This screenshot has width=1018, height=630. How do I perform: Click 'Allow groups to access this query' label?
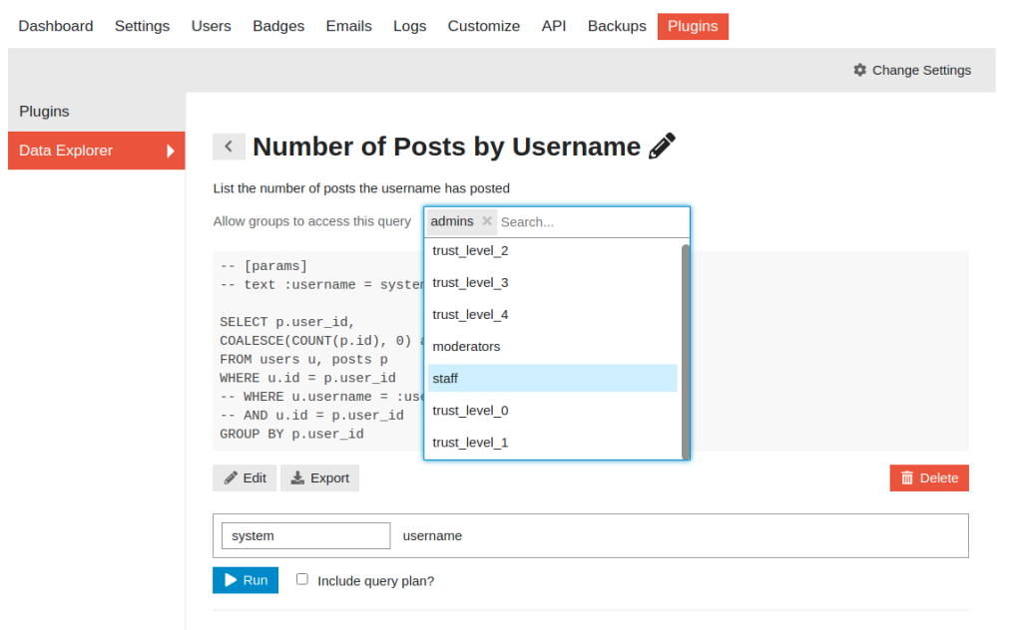[x=311, y=221]
